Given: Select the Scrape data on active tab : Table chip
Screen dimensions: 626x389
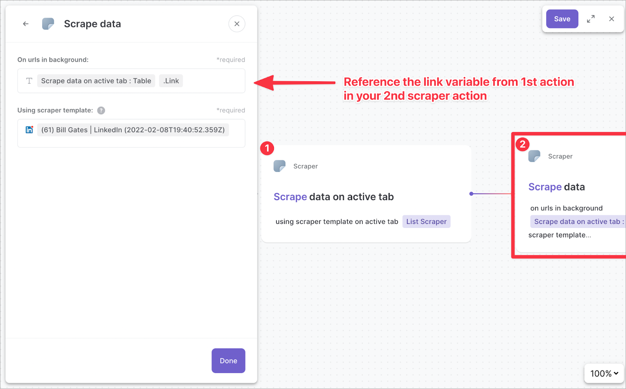Looking at the screenshot, I should (96, 81).
